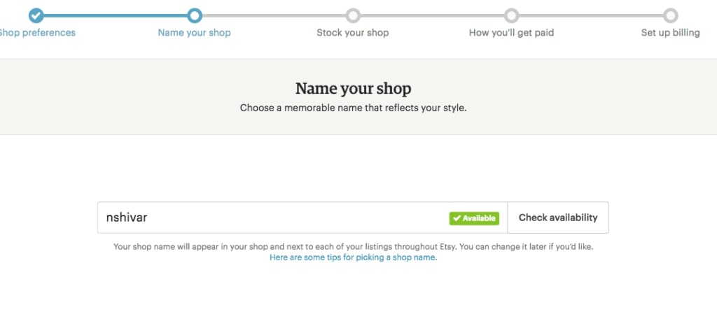Click the Your shop name will appear help text
Image resolution: width=717 pixels, height=326 pixels.
pos(353,247)
